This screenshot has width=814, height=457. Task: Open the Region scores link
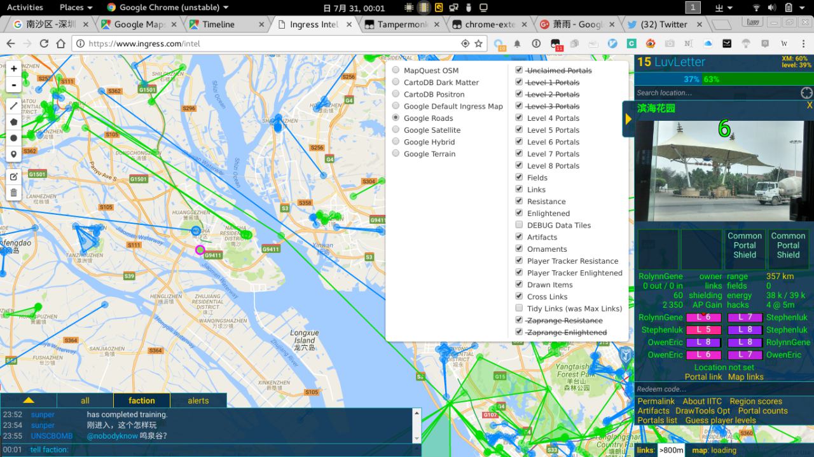[x=755, y=401]
